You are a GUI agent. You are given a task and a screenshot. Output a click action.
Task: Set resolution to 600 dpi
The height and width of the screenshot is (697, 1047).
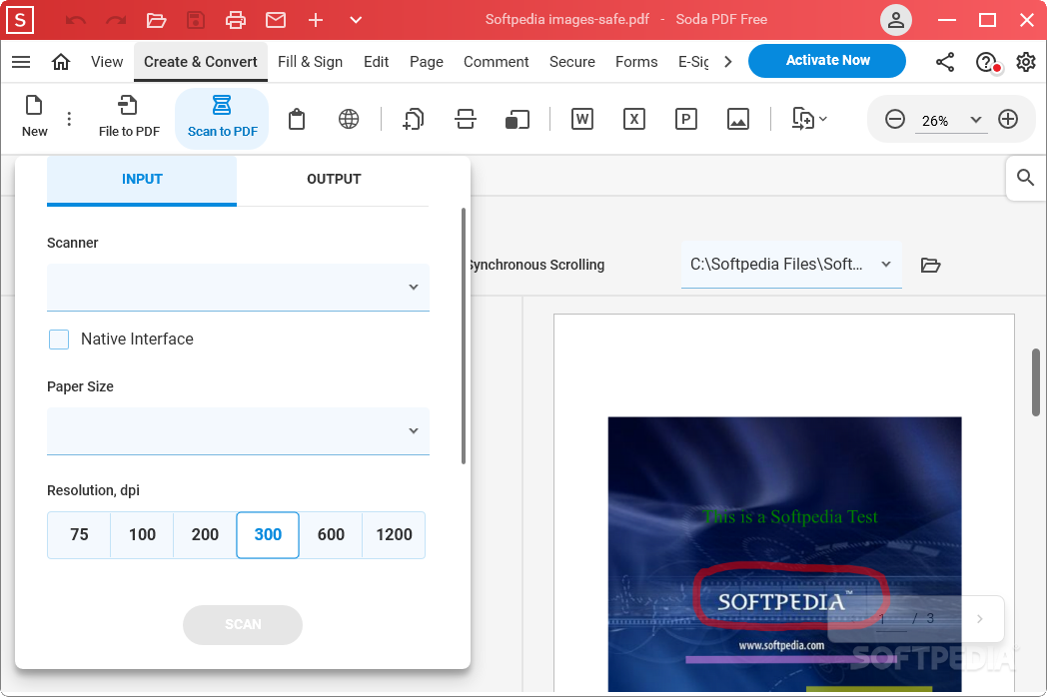331,535
